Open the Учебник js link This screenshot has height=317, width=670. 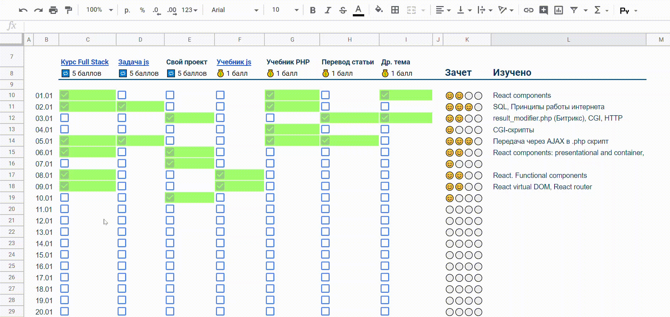click(234, 62)
